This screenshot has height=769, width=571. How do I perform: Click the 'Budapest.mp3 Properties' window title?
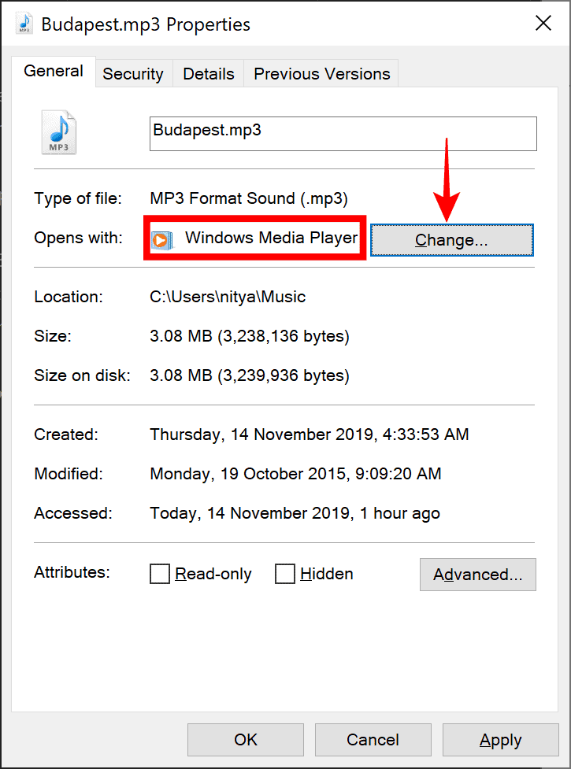click(146, 24)
